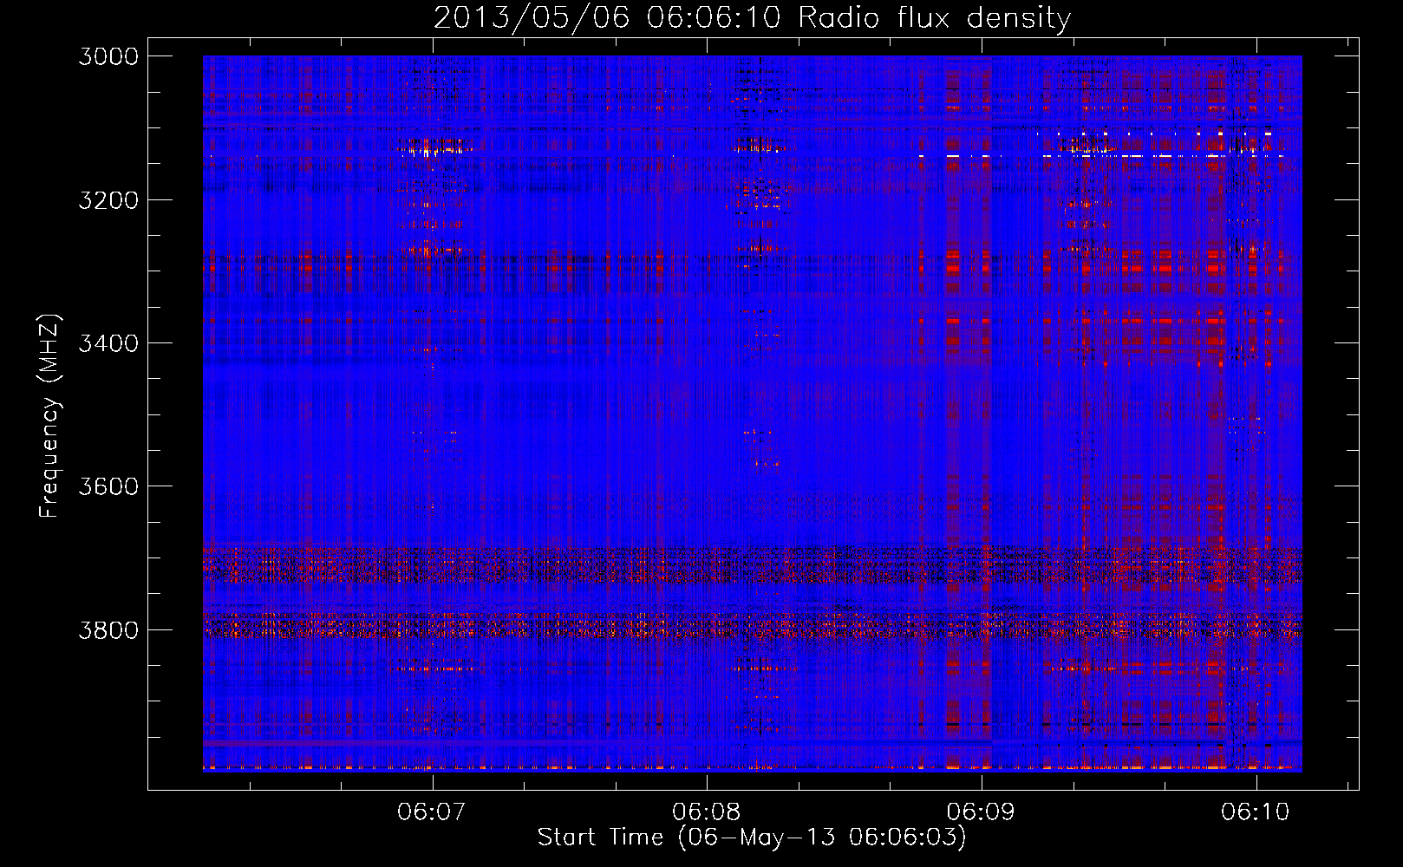Click the 'Start Time (06-May-13 06:06:03)' label
Viewport: 1403px width, 867px height.
tap(752, 838)
